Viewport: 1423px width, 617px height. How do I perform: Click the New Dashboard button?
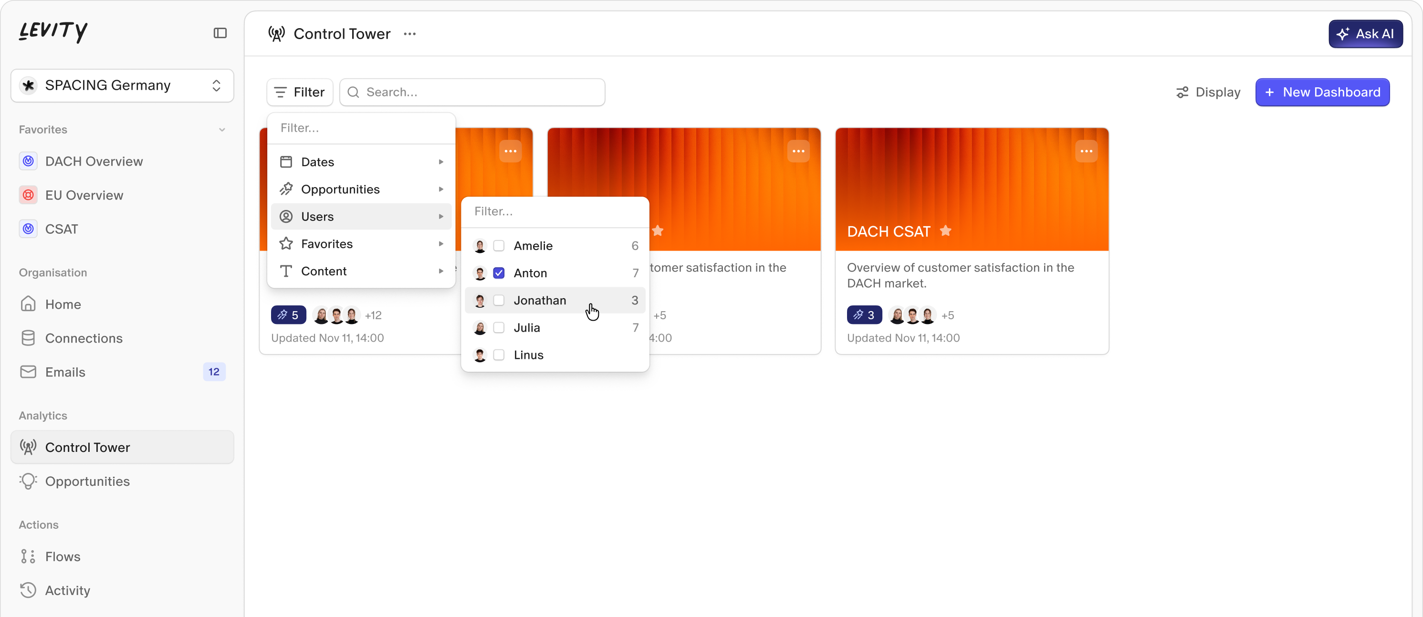[x=1322, y=92]
